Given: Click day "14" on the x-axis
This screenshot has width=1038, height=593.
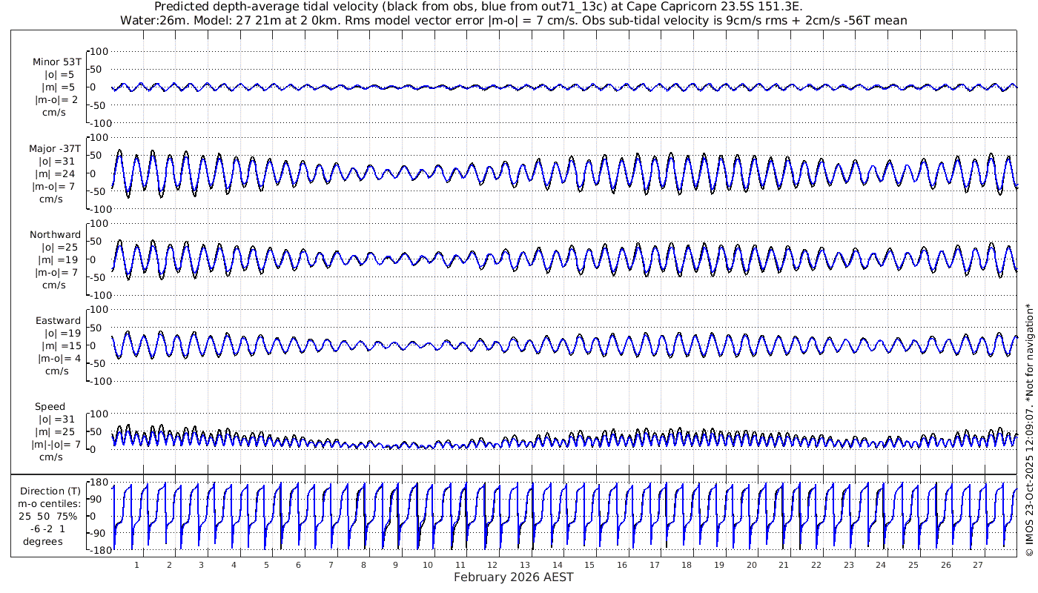Looking at the screenshot, I should (557, 565).
